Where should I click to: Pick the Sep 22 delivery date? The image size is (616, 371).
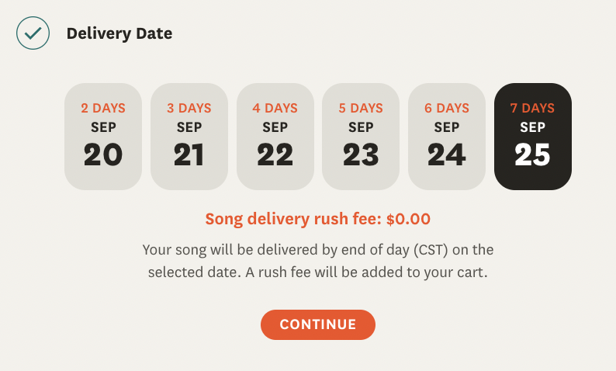point(275,137)
